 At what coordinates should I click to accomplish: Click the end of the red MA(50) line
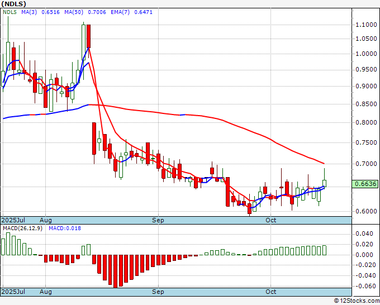coord(324,163)
